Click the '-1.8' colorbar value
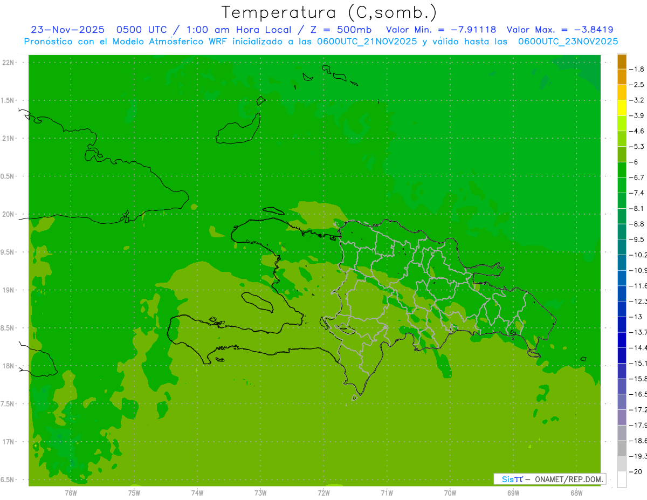Viewport: 647px width, 500px height. 637,69
